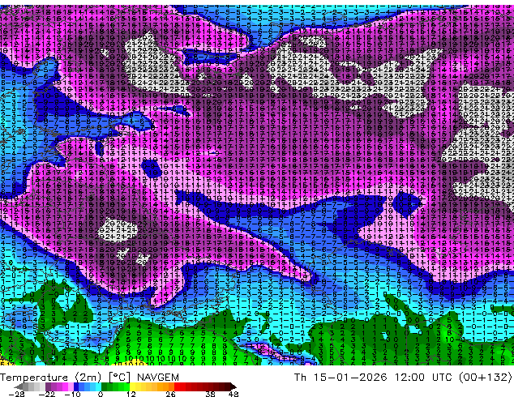
Task: Click the 48 label on the colour scale
Action: [233, 394]
